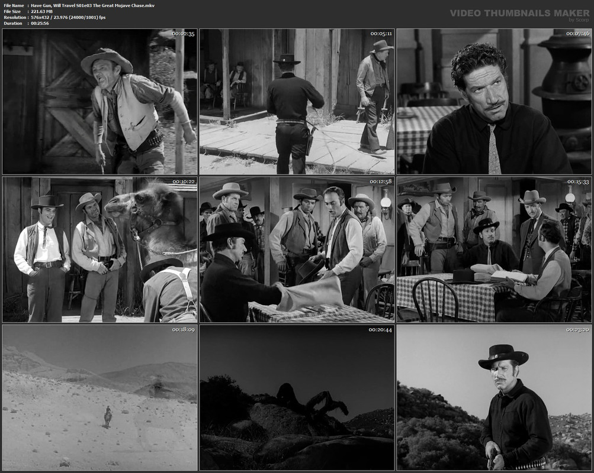
Task: Click the timestamp '00:12:58'
Action: click(x=381, y=182)
